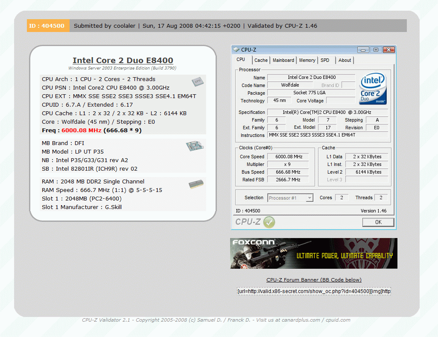Click the RAM module icon in the RAM section
The width and height of the screenshot is (438, 337).
pyautogui.click(x=196, y=184)
